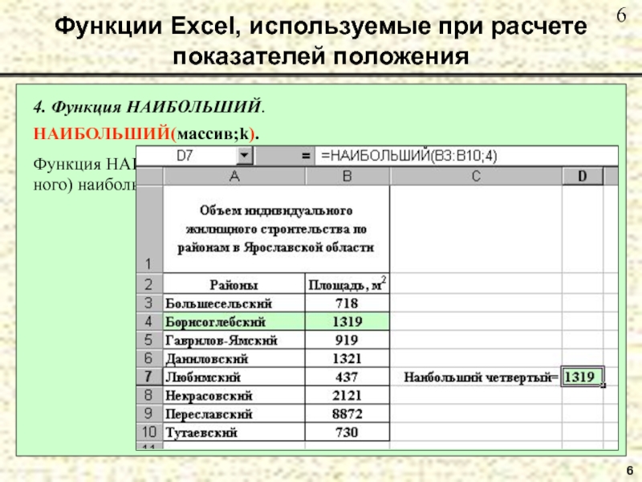Click the fill handle of cell D7
The width and height of the screenshot is (642, 482).
coord(603,385)
